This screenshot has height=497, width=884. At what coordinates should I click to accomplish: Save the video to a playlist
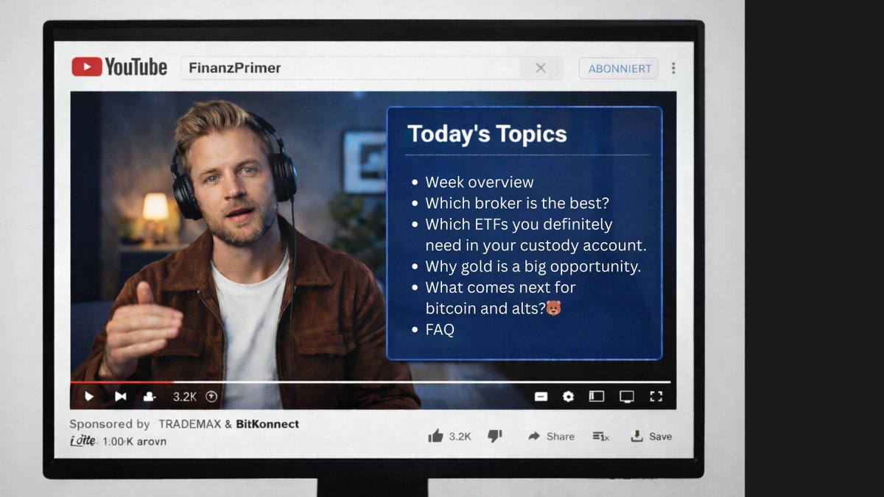click(652, 436)
